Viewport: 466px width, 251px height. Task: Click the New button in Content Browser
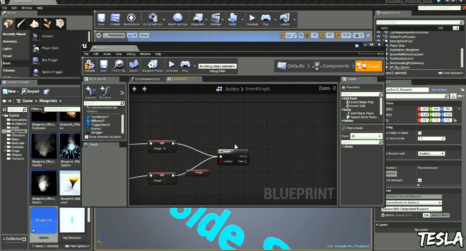pyautogui.click(x=11, y=91)
